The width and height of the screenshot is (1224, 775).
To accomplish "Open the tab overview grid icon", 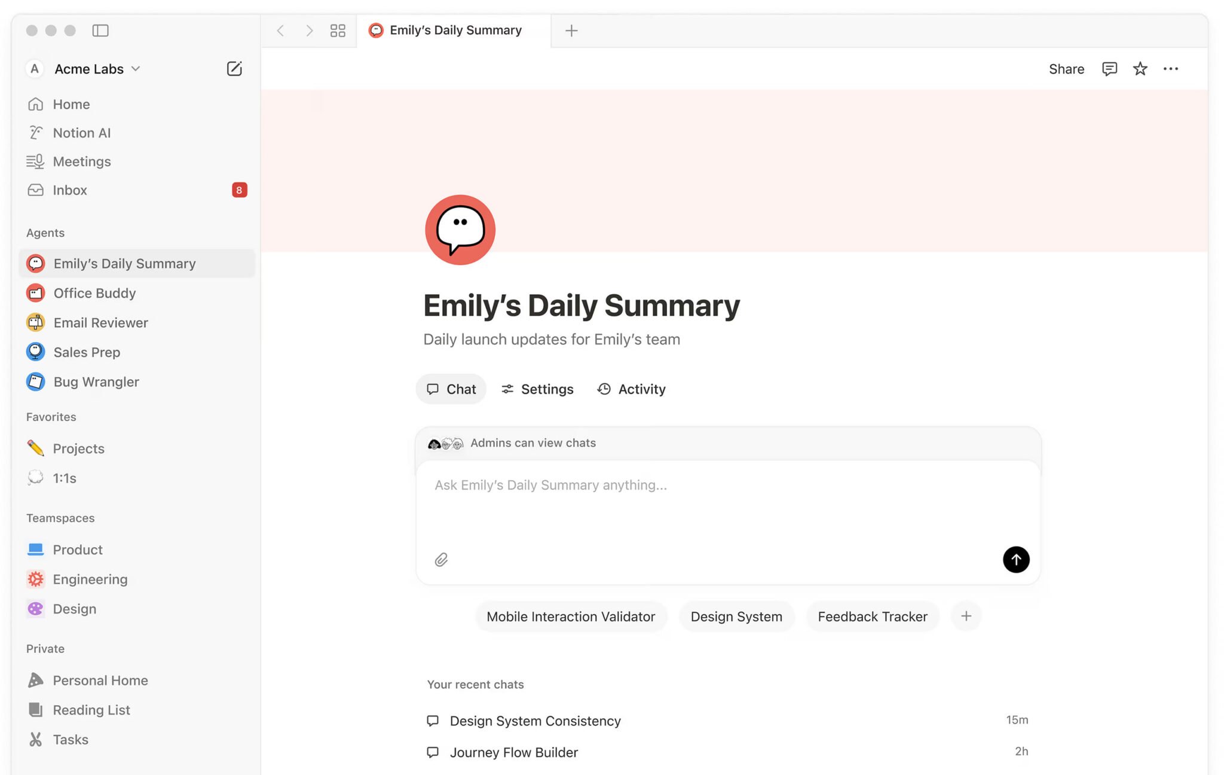I will click(338, 30).
